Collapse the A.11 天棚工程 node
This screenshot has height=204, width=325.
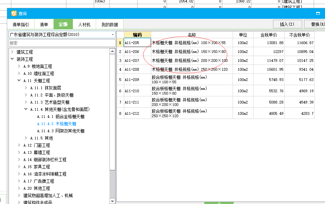19,81
